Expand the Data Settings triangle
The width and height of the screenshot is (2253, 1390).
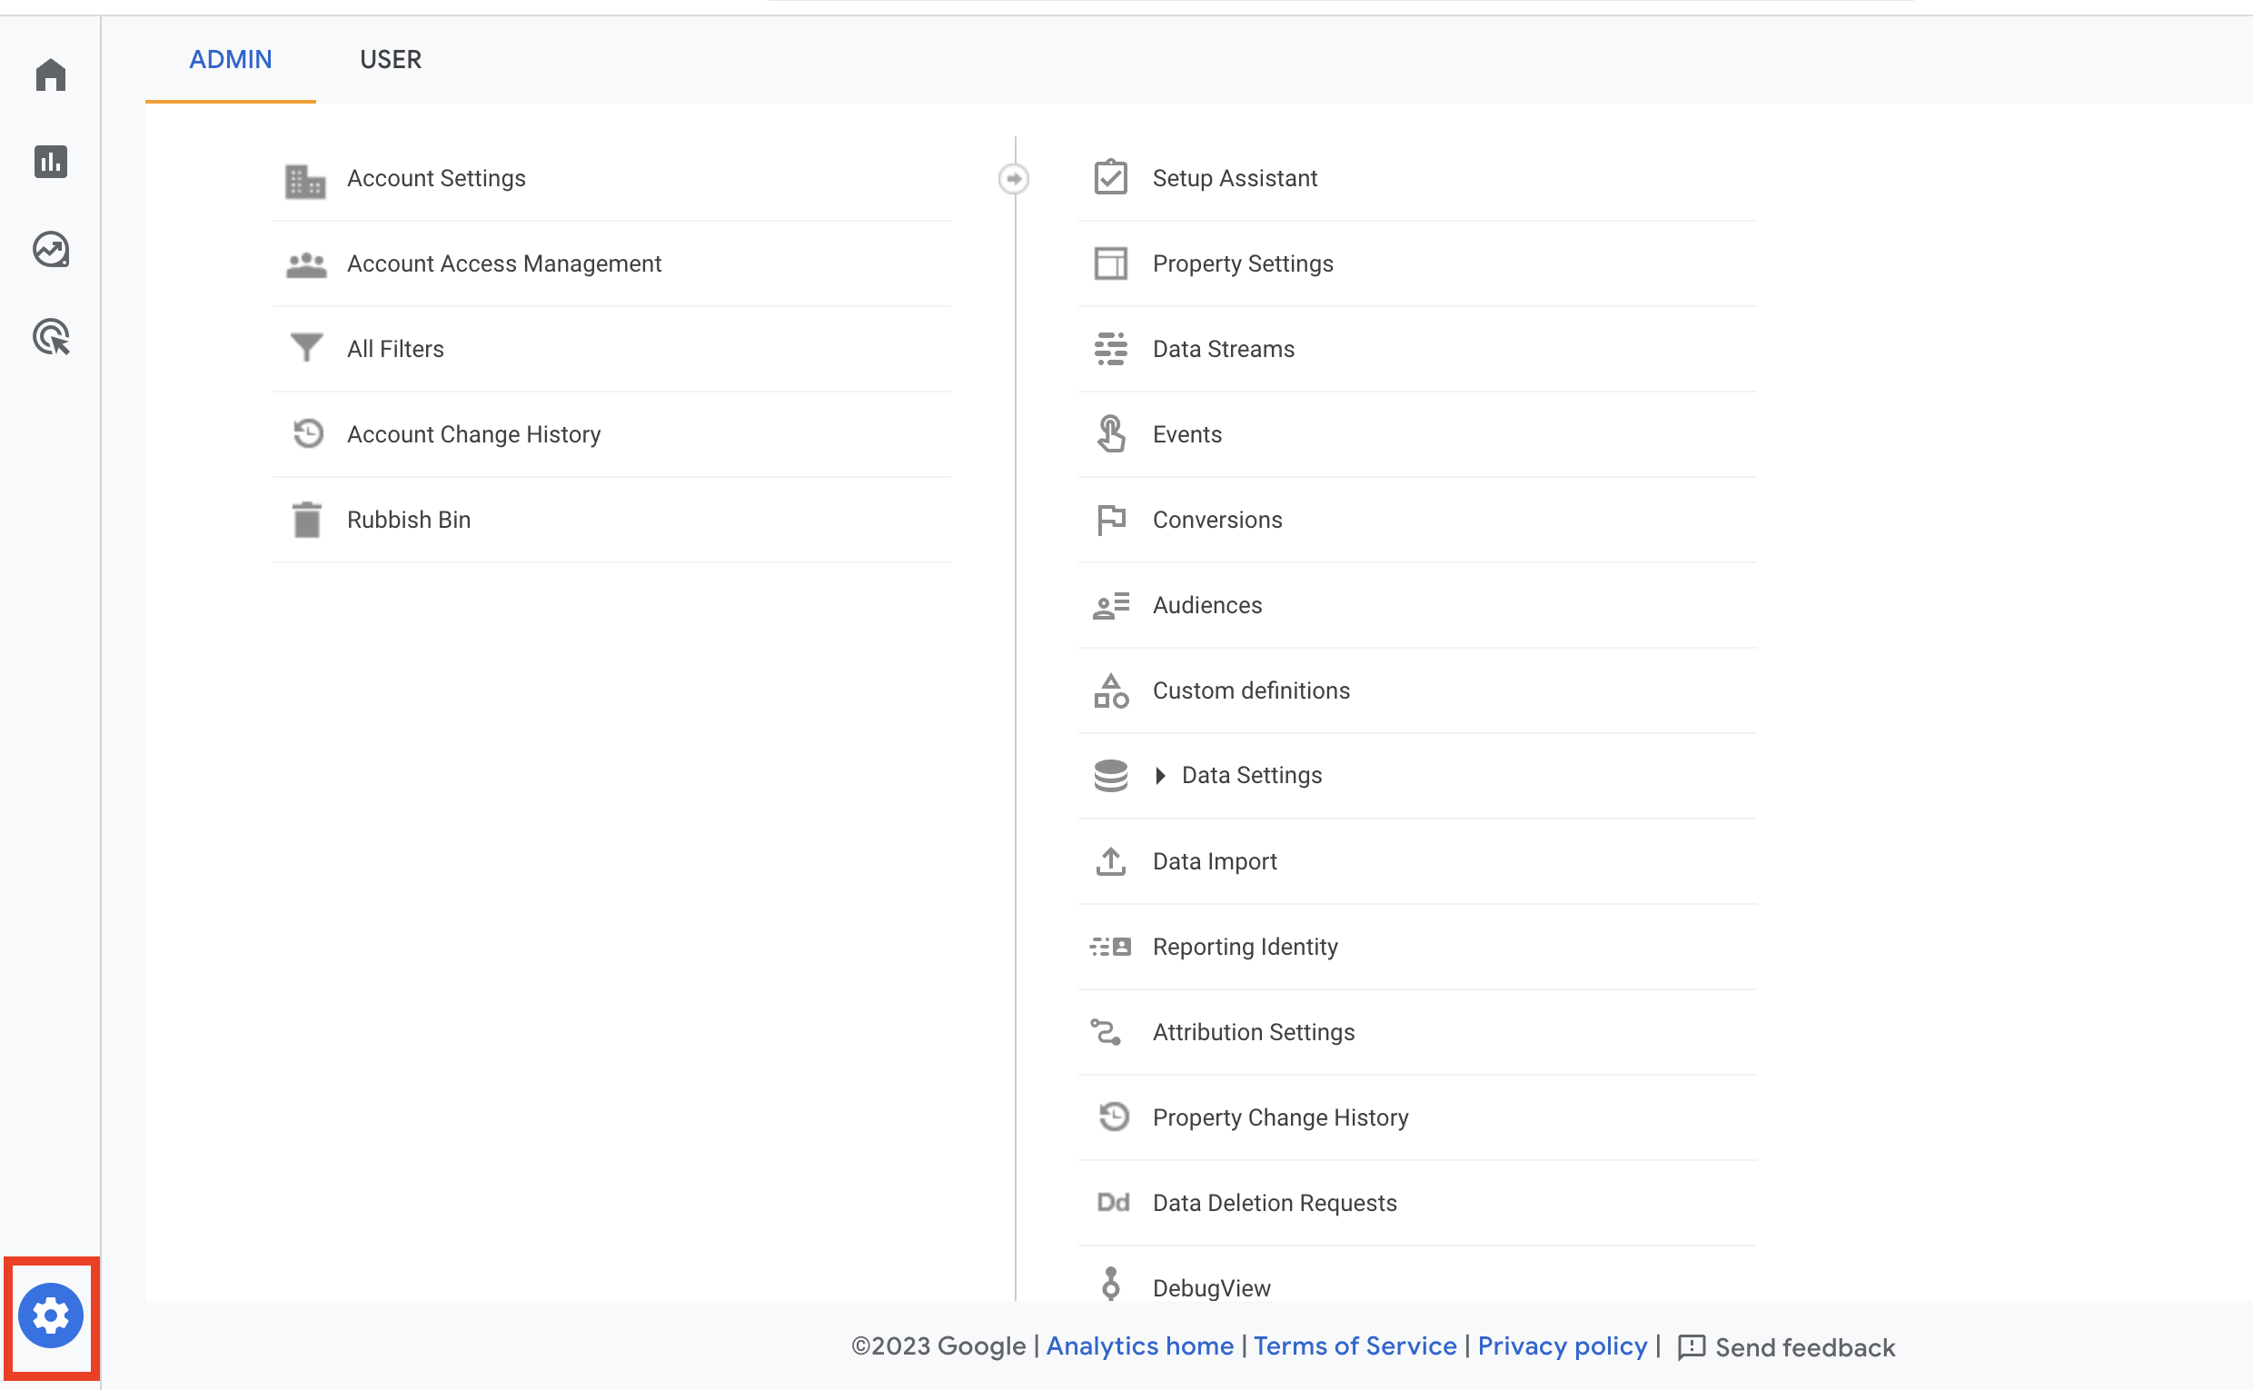pos(1160,775)
